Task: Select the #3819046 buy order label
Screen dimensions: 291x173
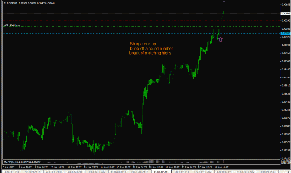Action: 12,25
